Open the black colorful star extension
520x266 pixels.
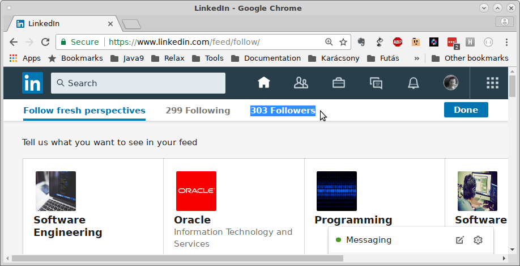(x=434, y=42)
